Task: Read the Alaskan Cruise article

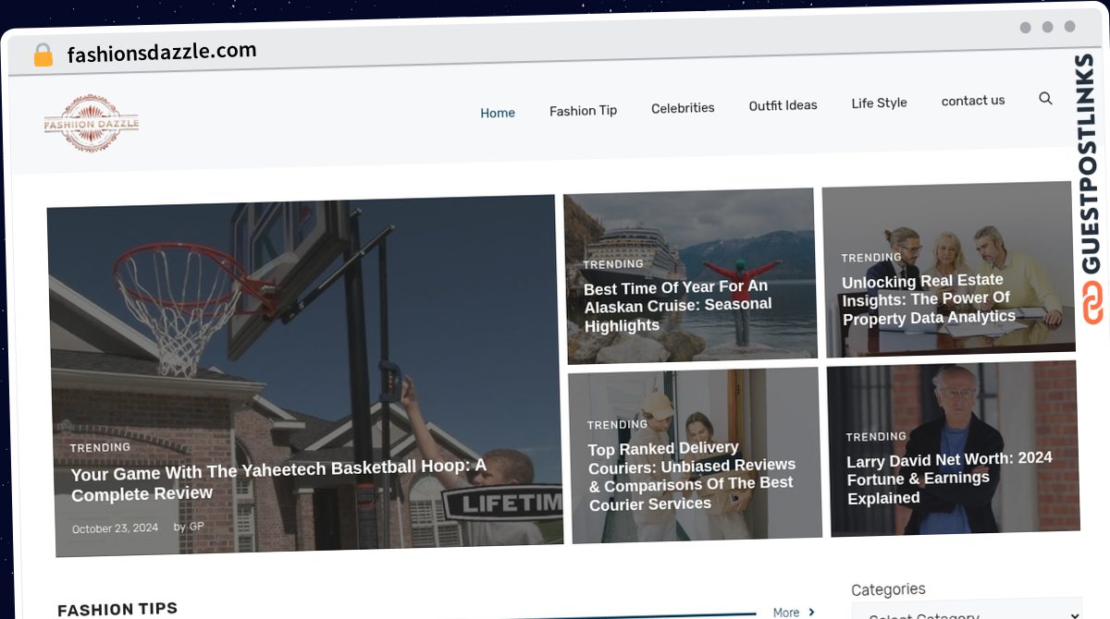Action: click(677, 306)
